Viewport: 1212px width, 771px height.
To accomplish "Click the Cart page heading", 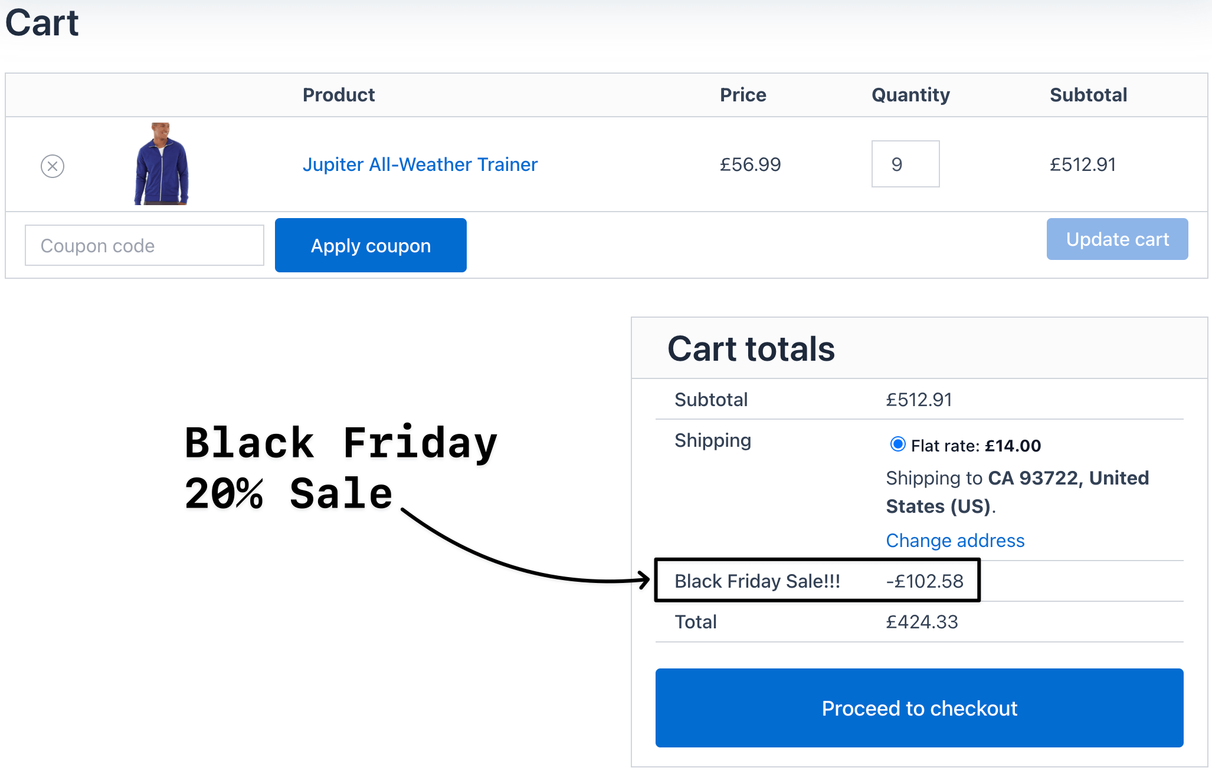I will click(42, 24).
